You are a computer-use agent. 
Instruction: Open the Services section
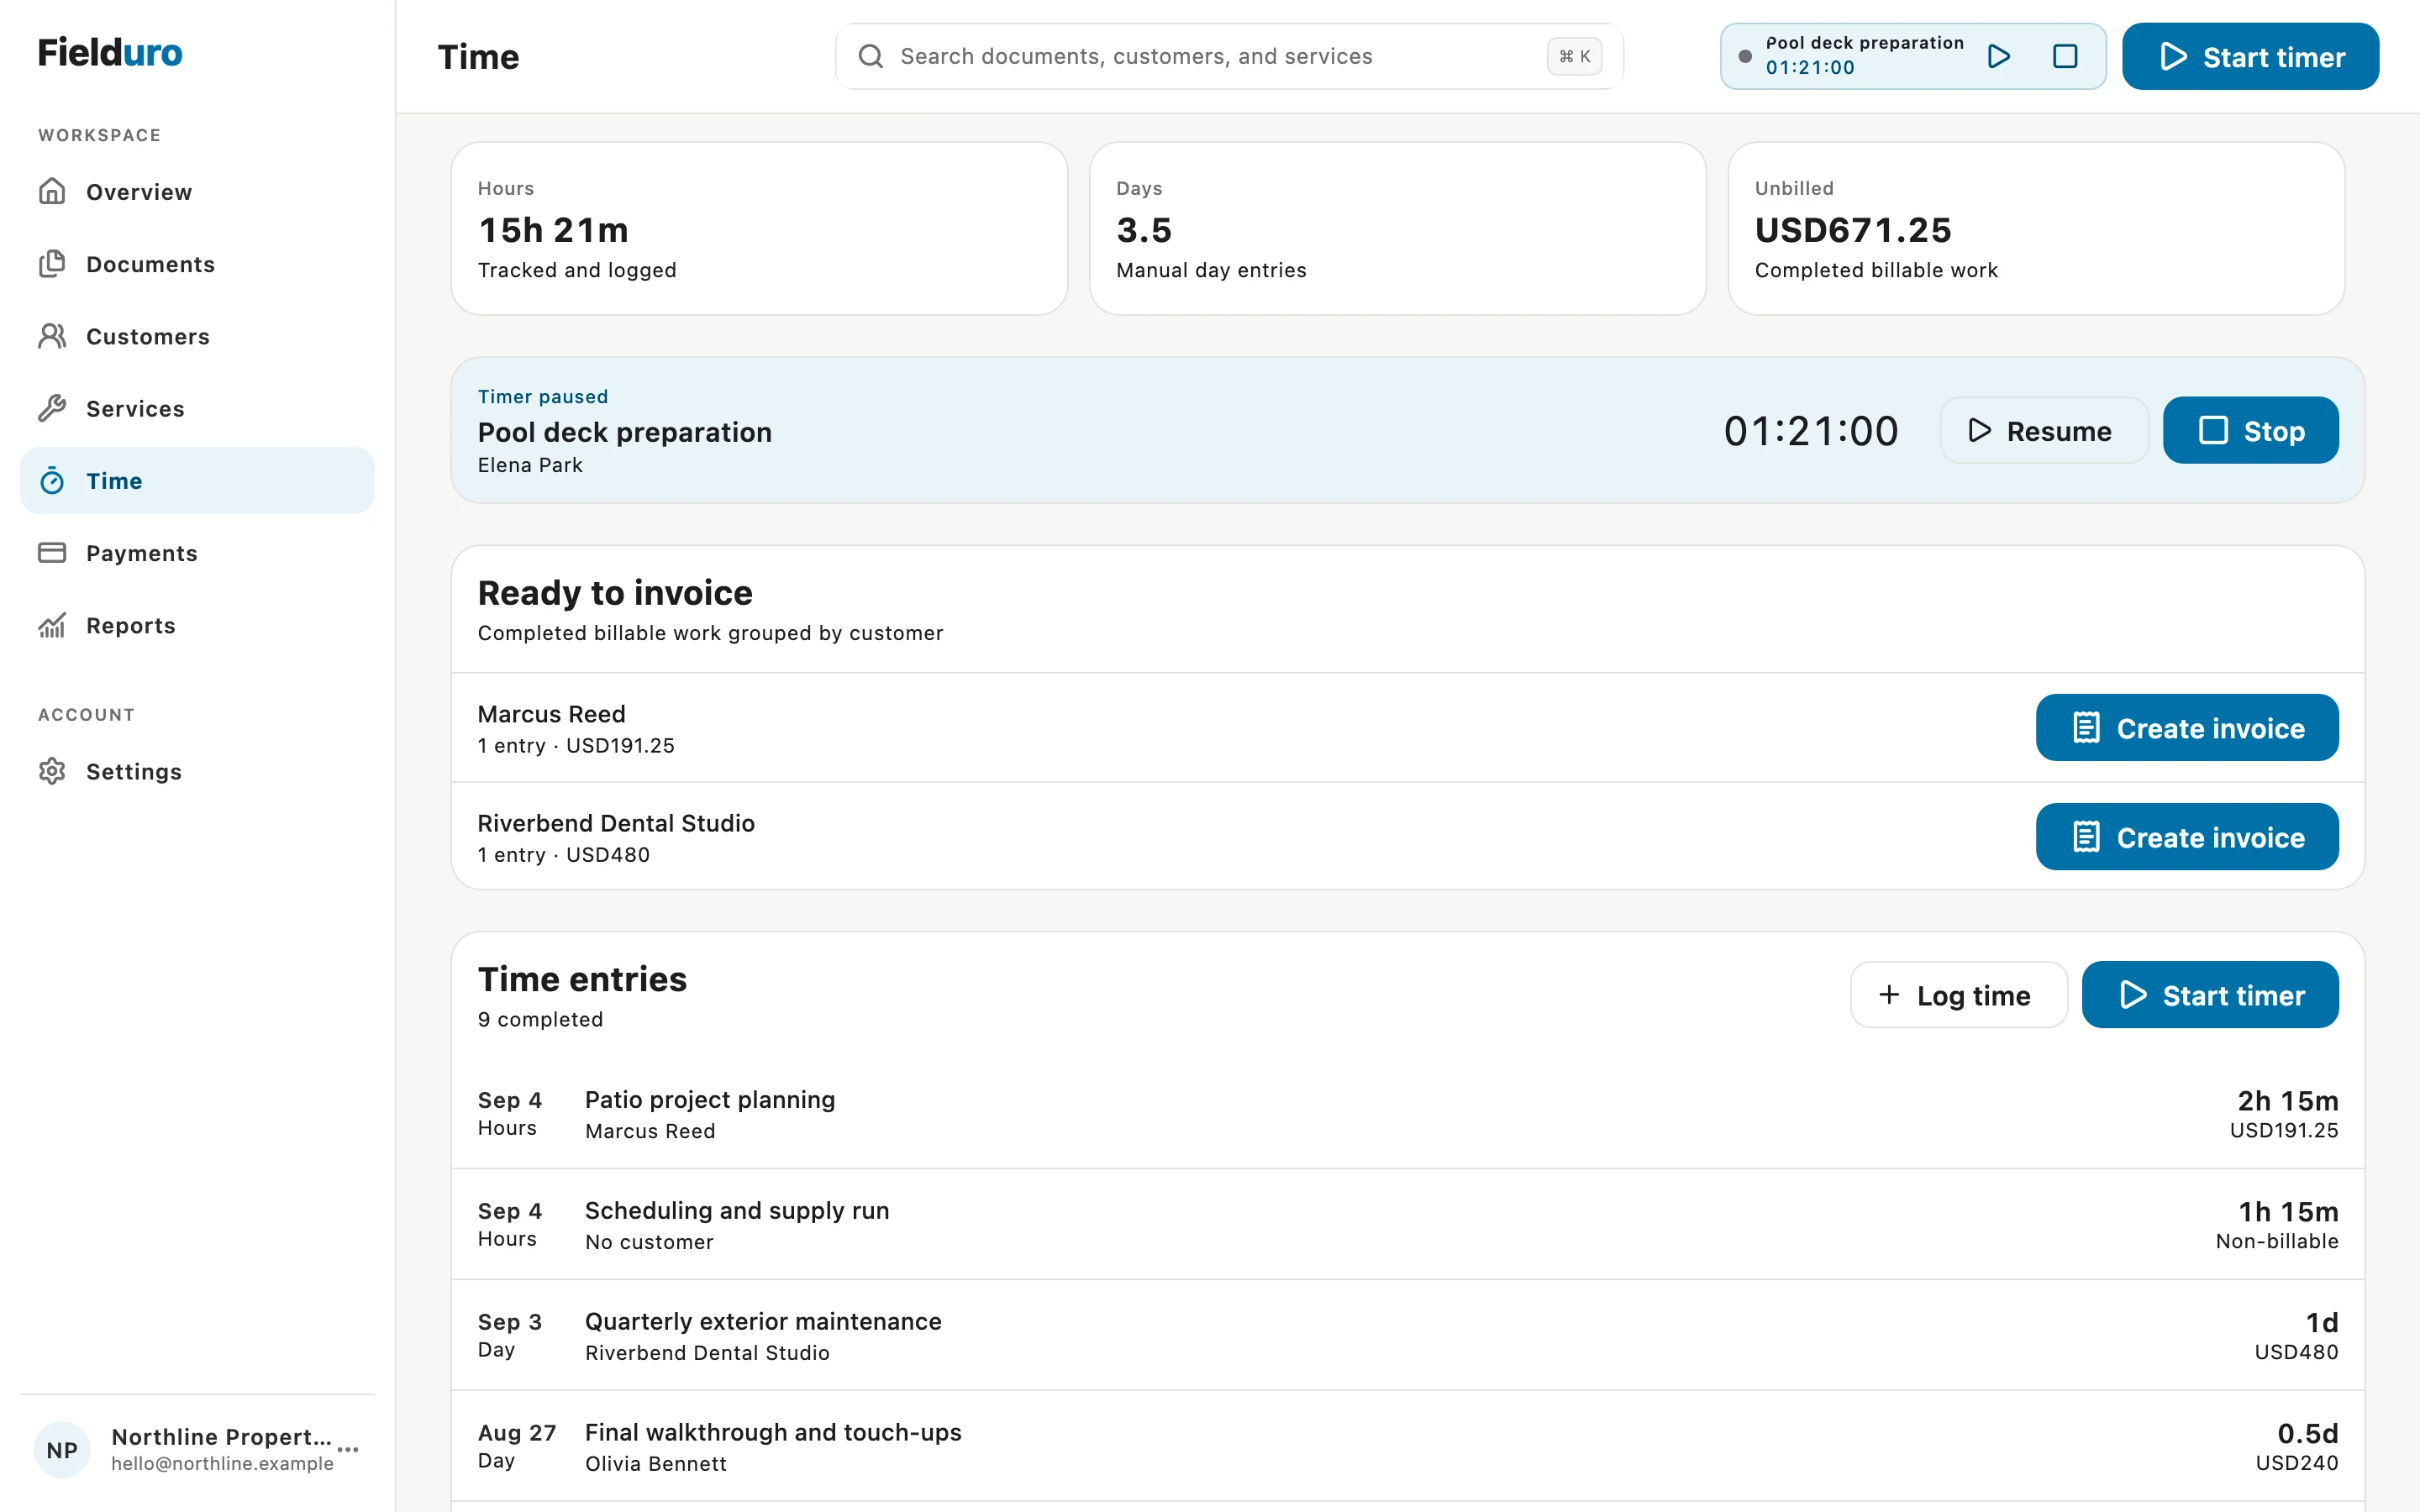click(x=197, y=408)
